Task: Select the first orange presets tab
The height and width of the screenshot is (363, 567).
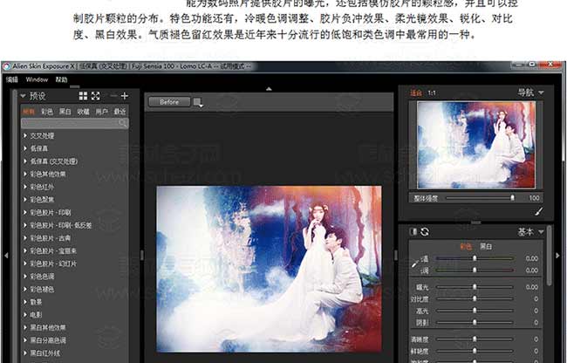Action: (28, 112)
